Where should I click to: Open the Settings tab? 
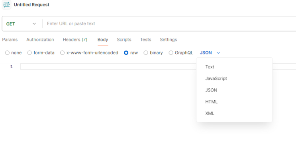tap(169, 40)
